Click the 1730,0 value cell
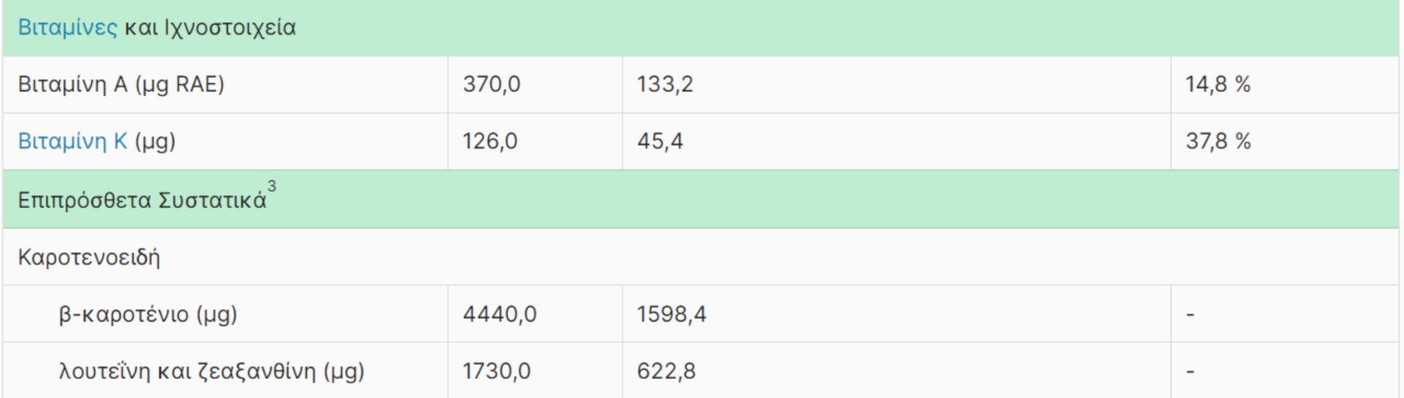1404x398 pixels. pos(497,372)
